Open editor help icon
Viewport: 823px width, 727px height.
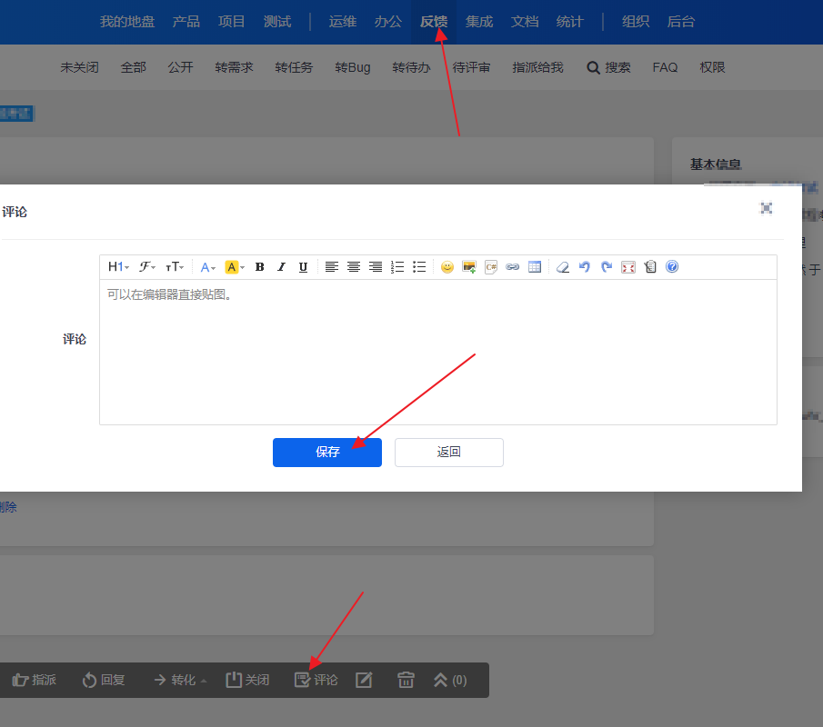click(672, 267)
